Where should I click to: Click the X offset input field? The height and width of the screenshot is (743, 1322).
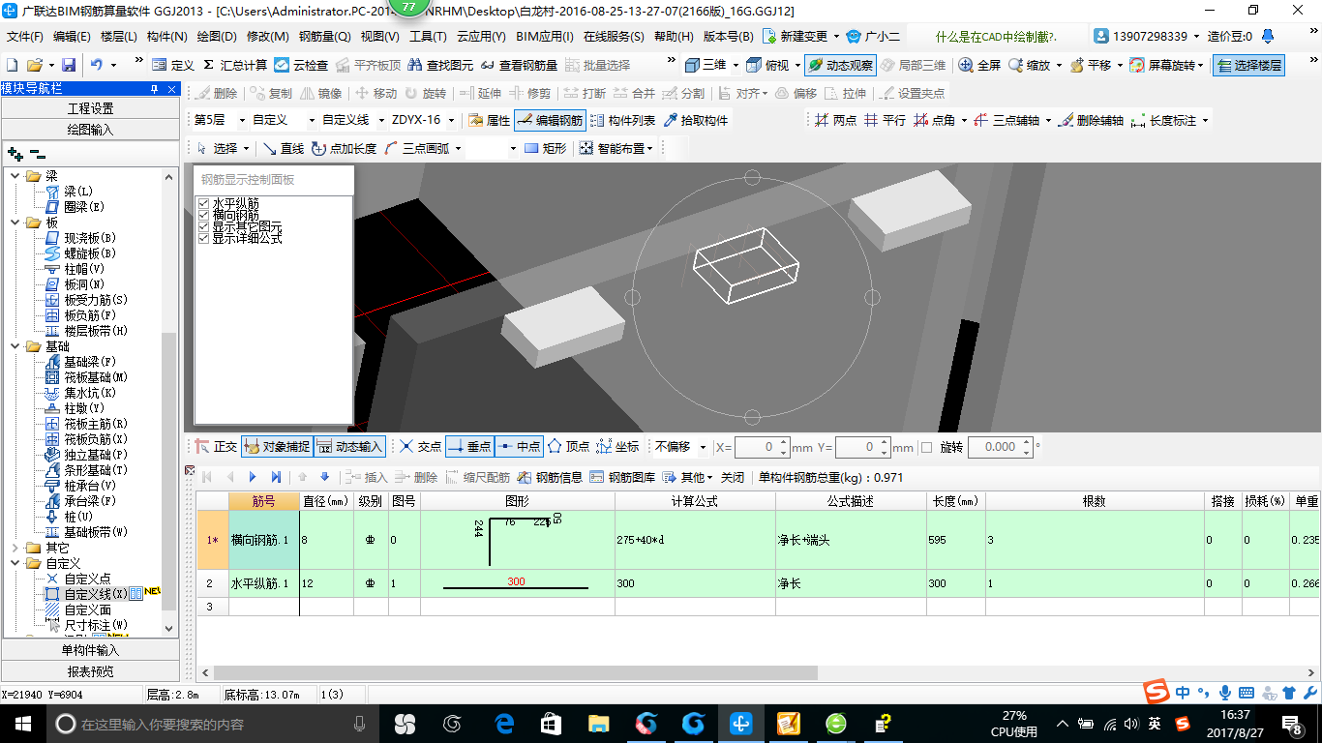pyautogui.click(x=762, y=447)
